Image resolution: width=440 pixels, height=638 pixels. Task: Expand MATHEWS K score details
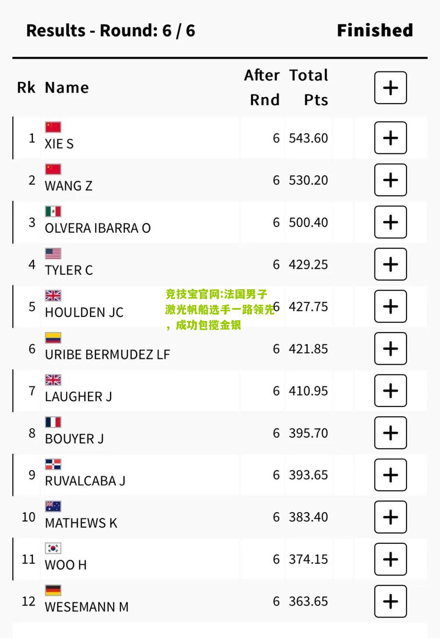point(390,517)
